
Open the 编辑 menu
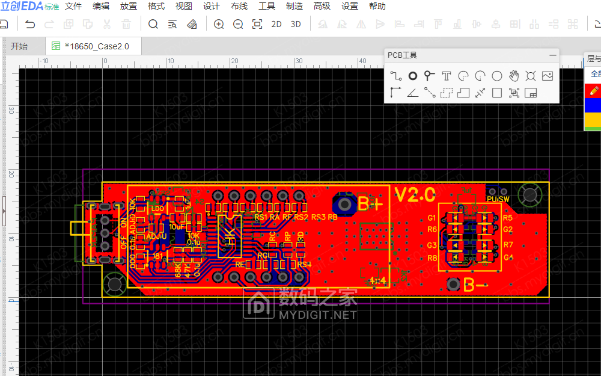(101, 6)
